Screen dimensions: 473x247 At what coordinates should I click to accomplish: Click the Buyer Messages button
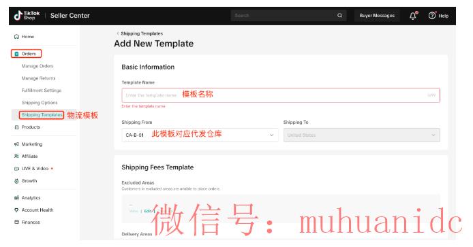(377, 16)
